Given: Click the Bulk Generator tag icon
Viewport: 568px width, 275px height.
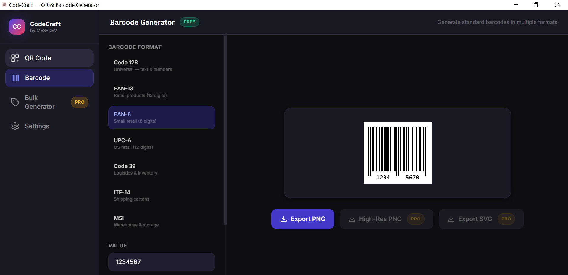Looking at the screenshot, I should point(15,102).
